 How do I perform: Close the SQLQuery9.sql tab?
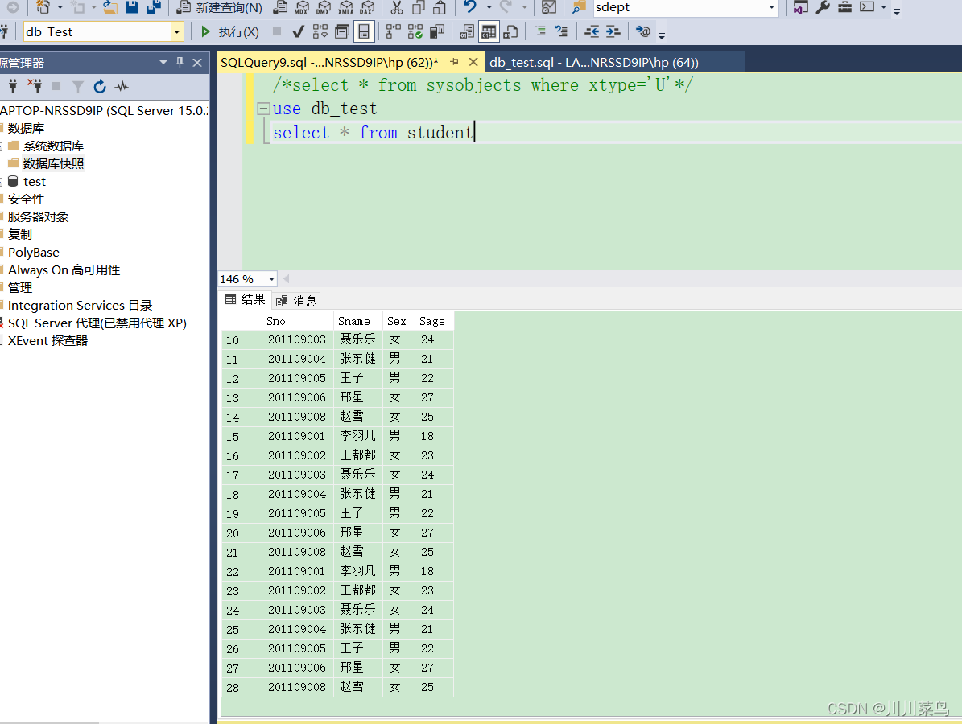coord(473,62)
